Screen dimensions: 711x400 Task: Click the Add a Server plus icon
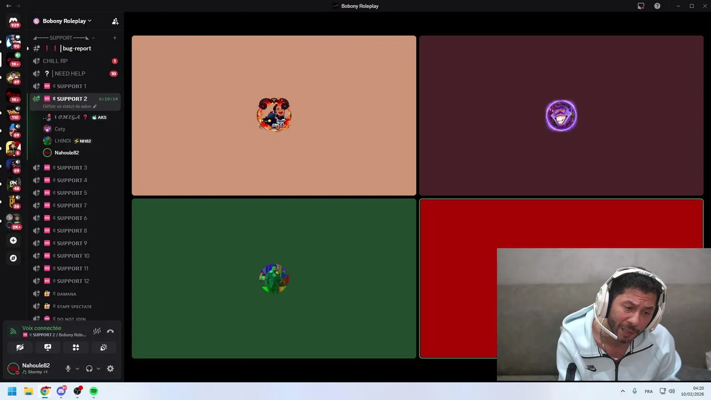point(13,241)
